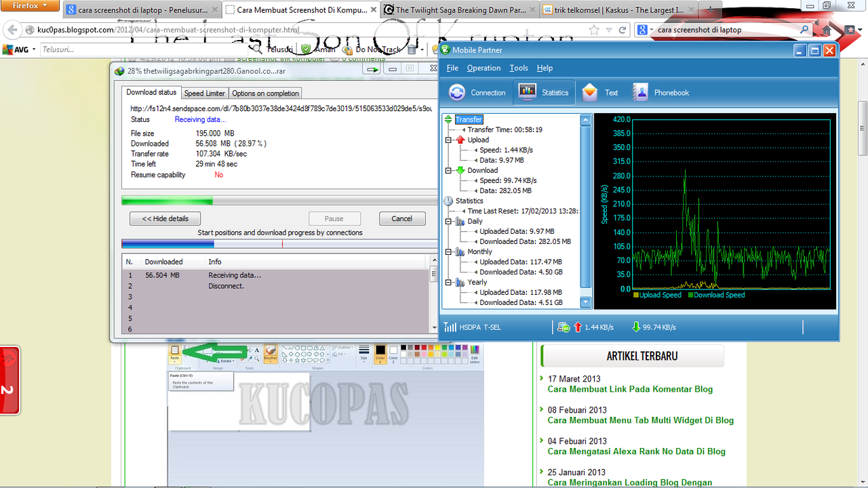868x488 pixels.
Task: Click the Hide details button
Action: coord(165,219)
